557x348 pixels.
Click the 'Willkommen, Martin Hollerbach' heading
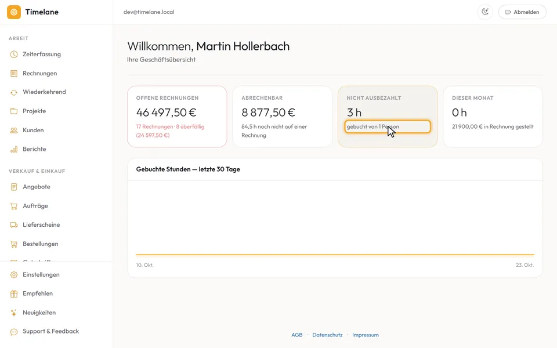coord(208,46)
